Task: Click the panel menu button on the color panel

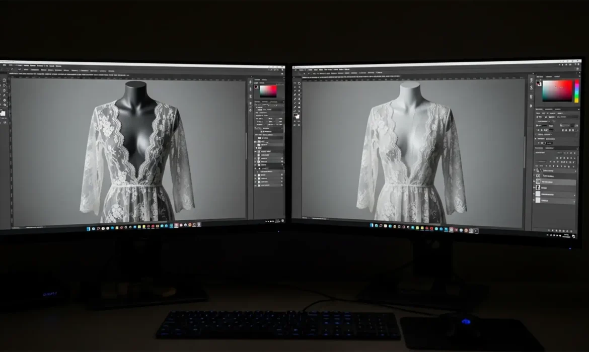Action: (579, 76)
